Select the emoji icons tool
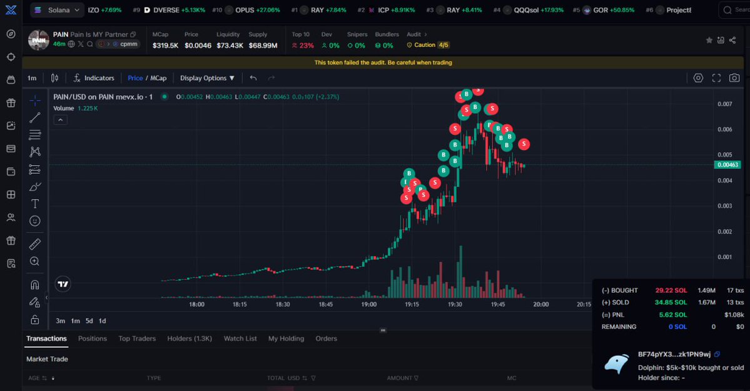The image size is (750, 391). point(35,221)
